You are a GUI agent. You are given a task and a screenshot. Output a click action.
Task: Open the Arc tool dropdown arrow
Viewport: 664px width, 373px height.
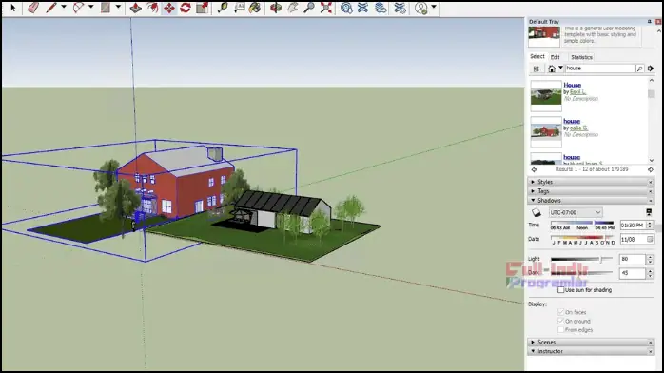90,7
